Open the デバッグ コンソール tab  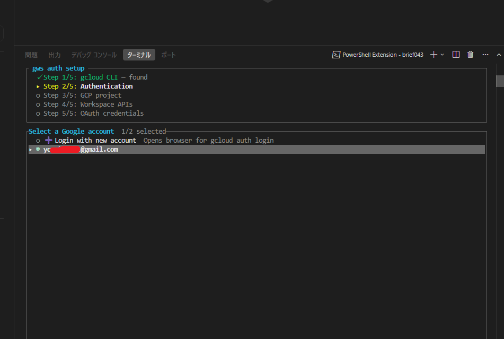(x=94, y=55)
